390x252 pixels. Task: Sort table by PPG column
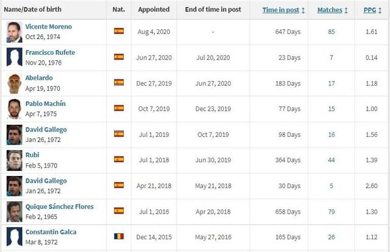pos(370,10)
